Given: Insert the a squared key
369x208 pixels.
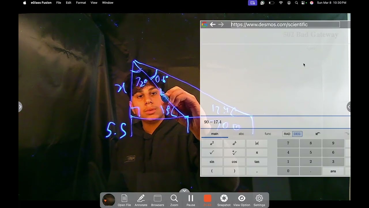Looking at the screenshot, I should point(212,143).
